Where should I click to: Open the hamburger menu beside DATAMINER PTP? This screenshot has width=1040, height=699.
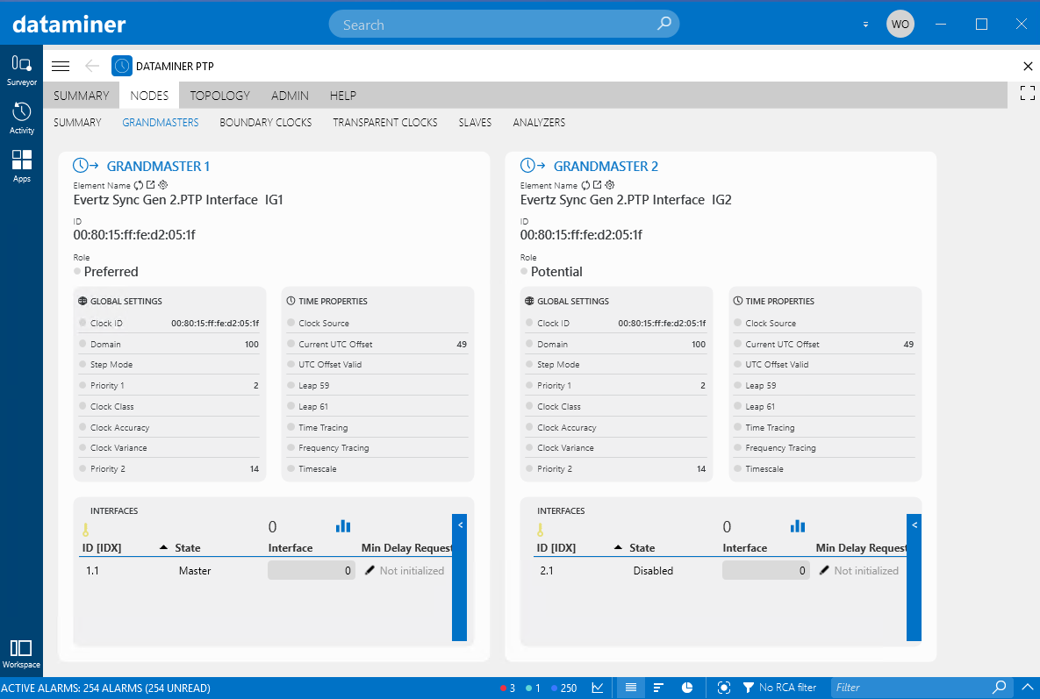coord(61,66)
